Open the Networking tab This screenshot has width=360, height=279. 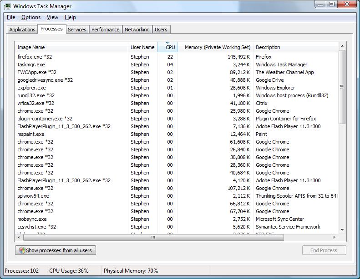click(137, 30)
